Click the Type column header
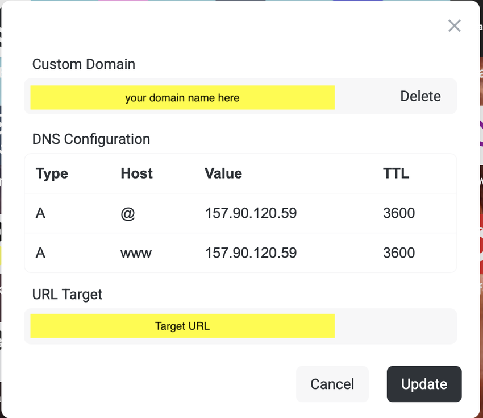483x418 pixels. click(52, 173)
